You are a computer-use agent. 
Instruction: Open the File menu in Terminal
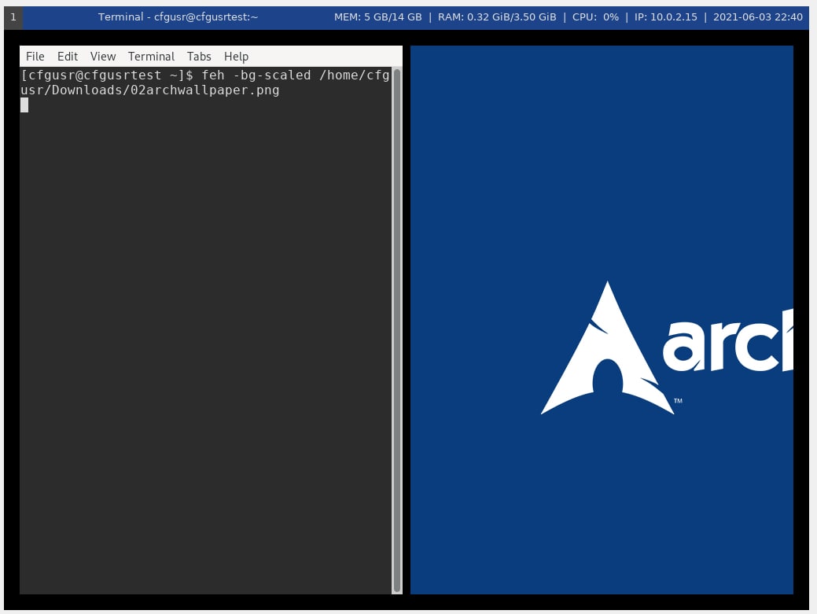click(35, 57)
